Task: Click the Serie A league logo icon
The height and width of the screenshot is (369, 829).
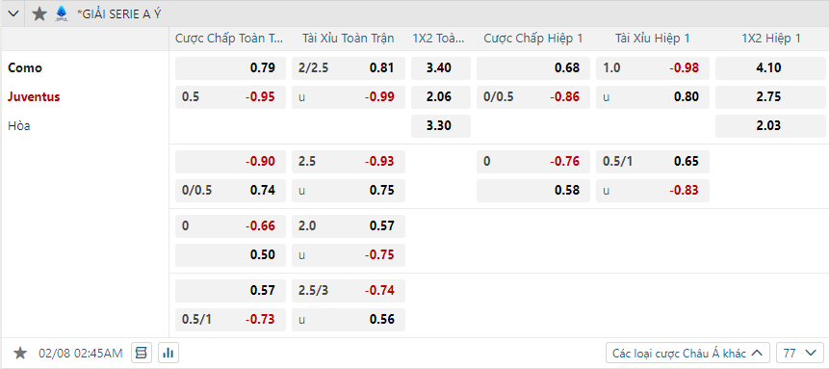Action: coord(62,13)
